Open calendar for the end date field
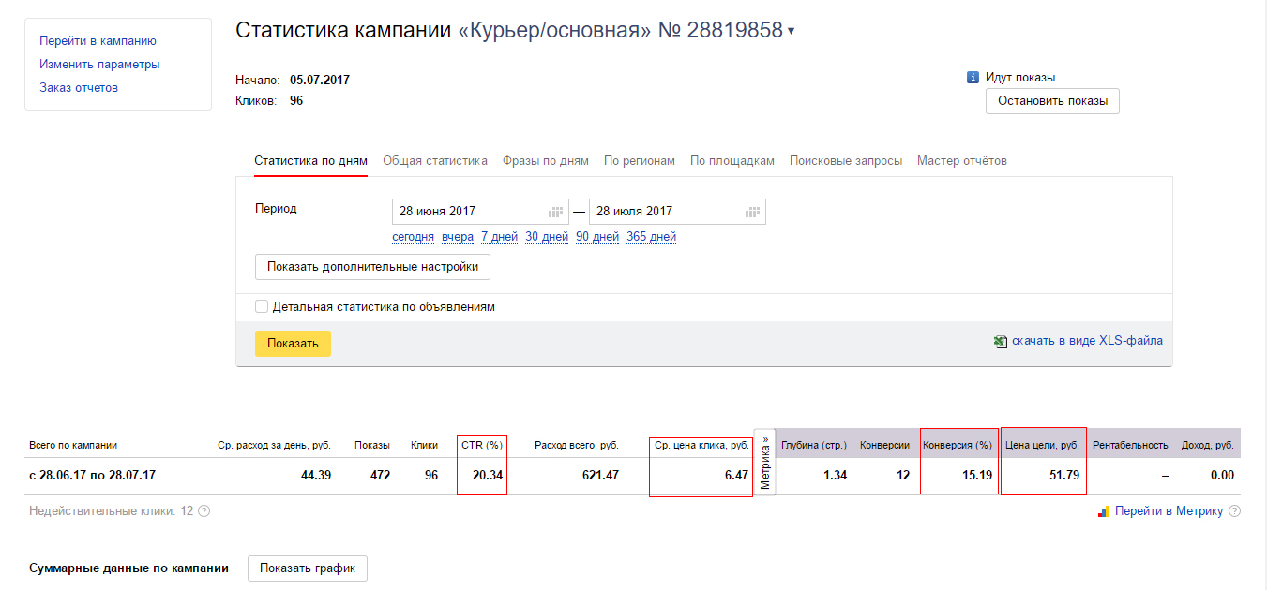Image resolution: width=1267 pixels, height=590 pixels. coord(753,212)
